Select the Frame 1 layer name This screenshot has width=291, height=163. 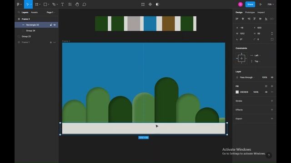25,42
